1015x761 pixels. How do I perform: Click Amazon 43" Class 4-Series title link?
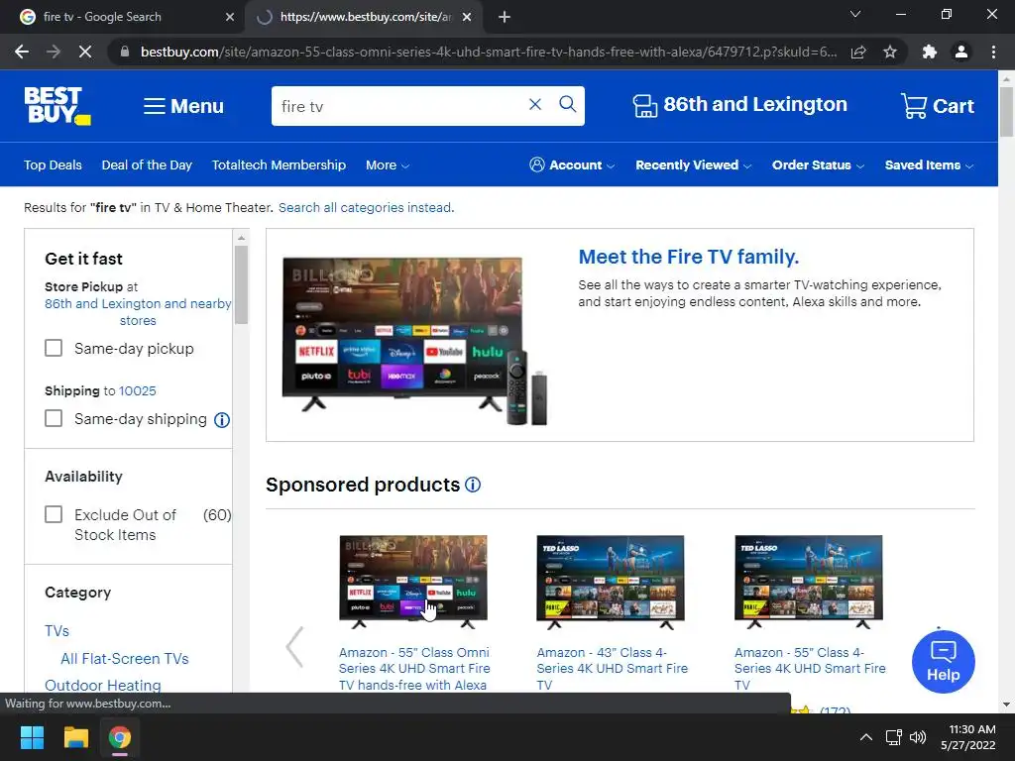click(x=612, y=669)
